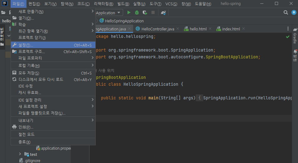The width and height of the screenshot is (298, 163).
Task: Switch to the HelloController.java tab
Action: (x=157, y=29)
